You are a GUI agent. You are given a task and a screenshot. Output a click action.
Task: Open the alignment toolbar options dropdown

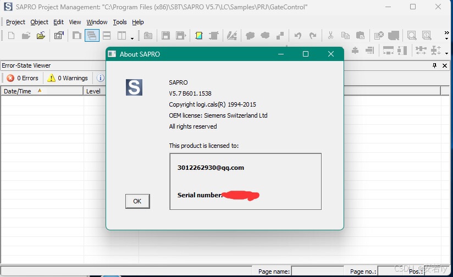(x=446, y=53)
